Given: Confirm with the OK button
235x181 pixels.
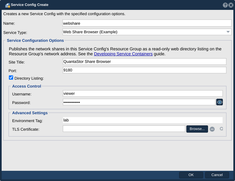Looking at the screenshot, I should pyautogui.click(x=191, y=175).
